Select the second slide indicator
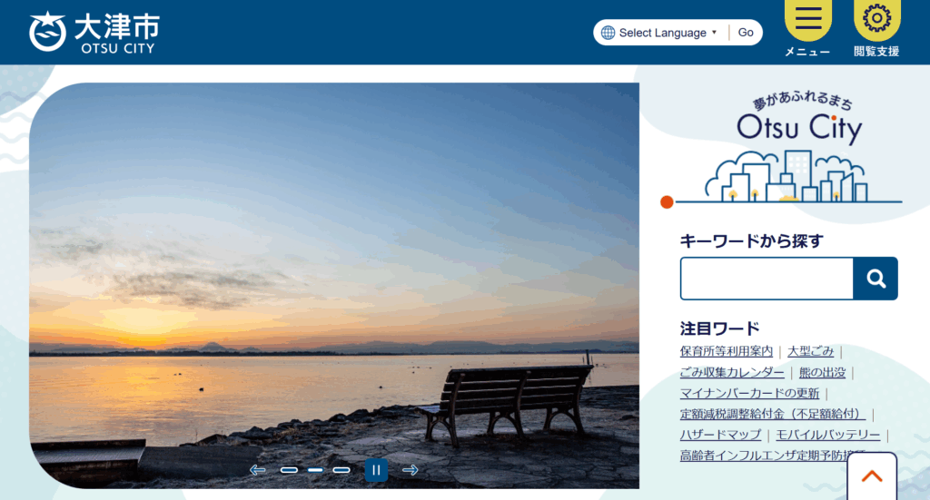 pyautogui.click(x=315, y=470)
